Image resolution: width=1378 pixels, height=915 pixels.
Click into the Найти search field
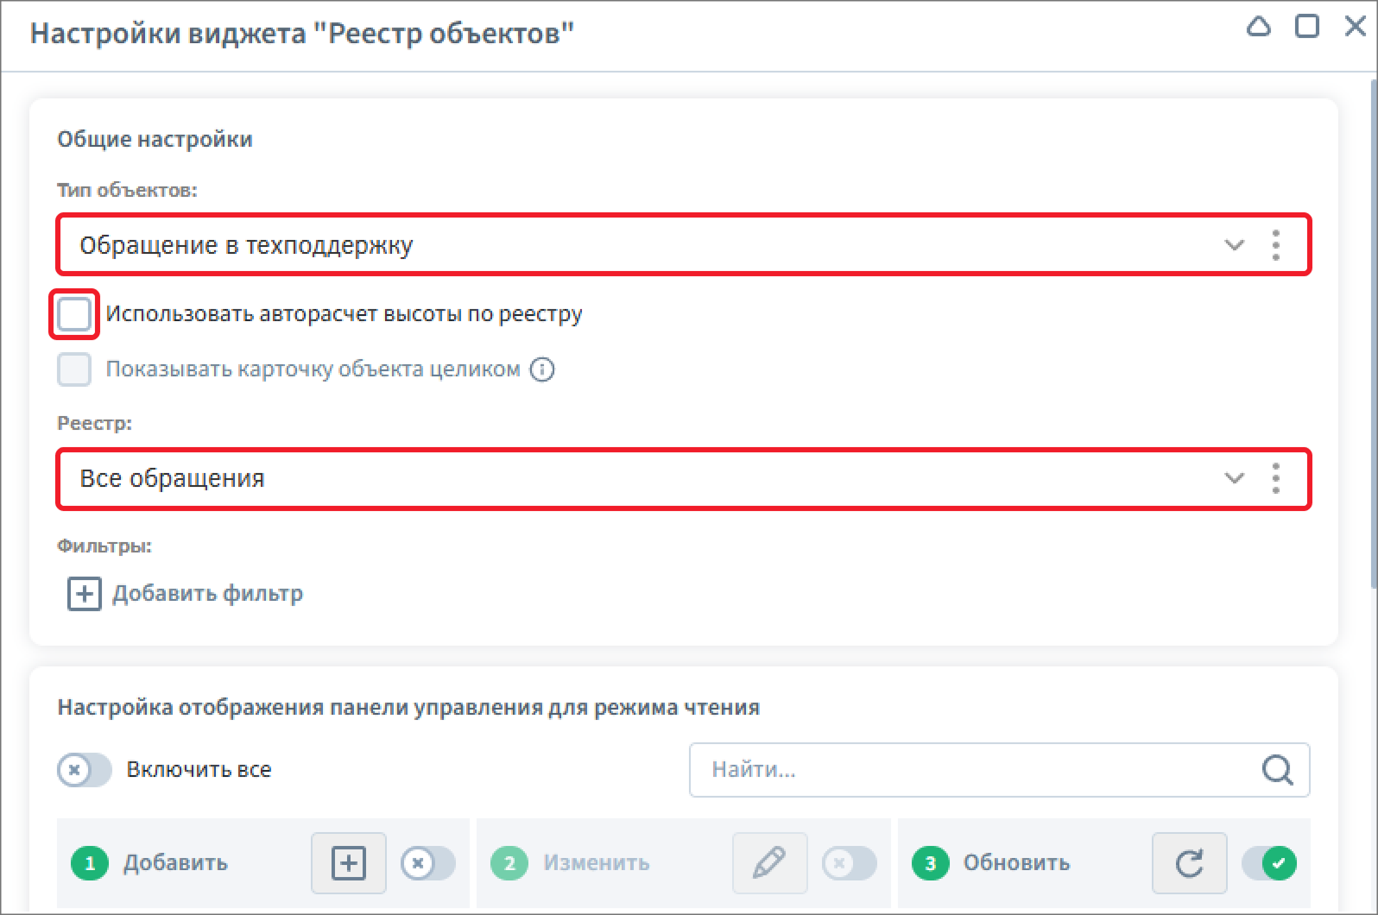point(1000,769)
